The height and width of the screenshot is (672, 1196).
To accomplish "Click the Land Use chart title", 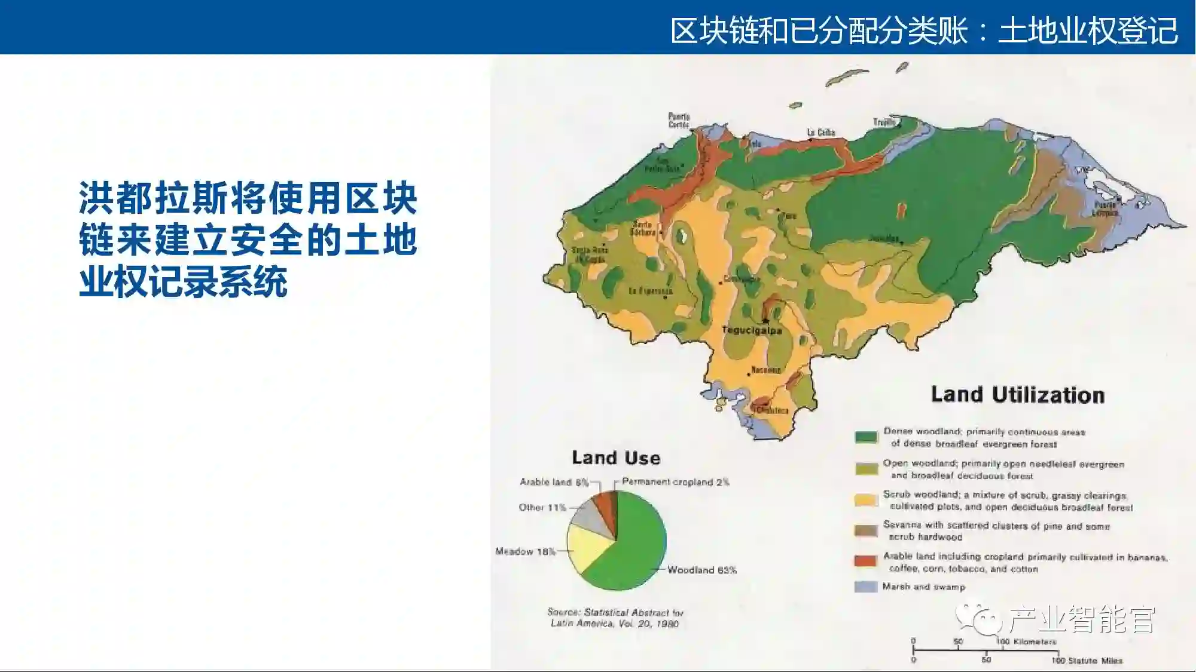I will pyautogui.click(x=616, y=458).
